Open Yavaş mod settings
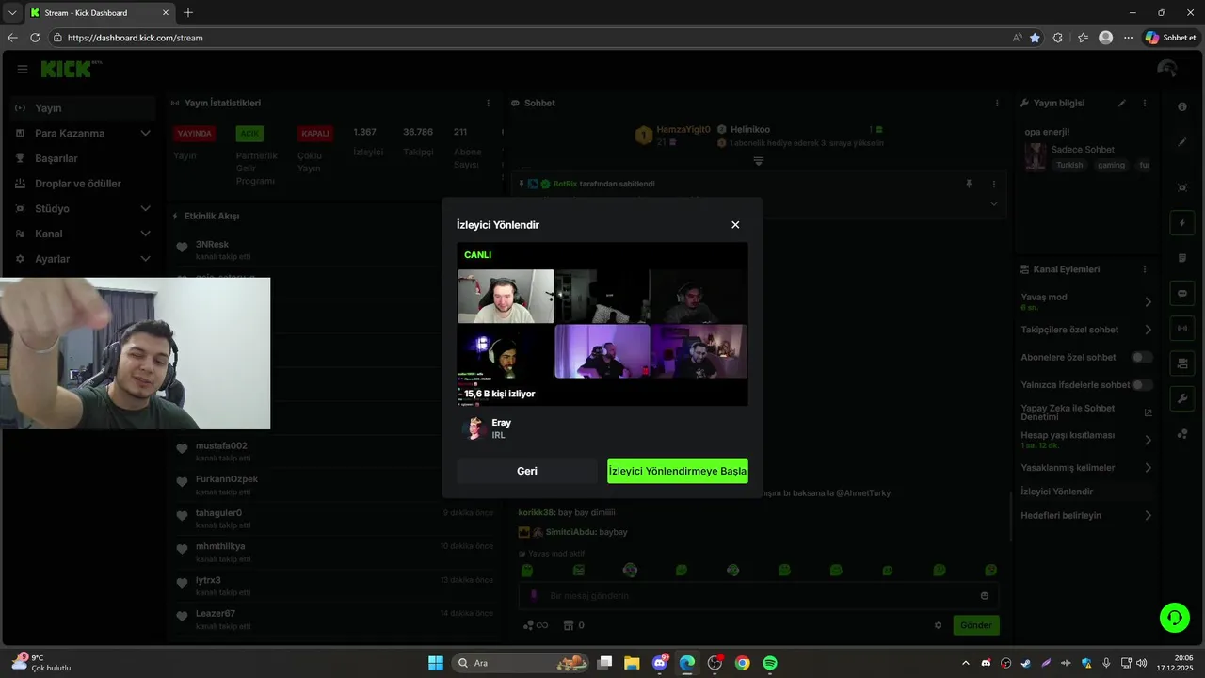 click(x=1086, y=301)
